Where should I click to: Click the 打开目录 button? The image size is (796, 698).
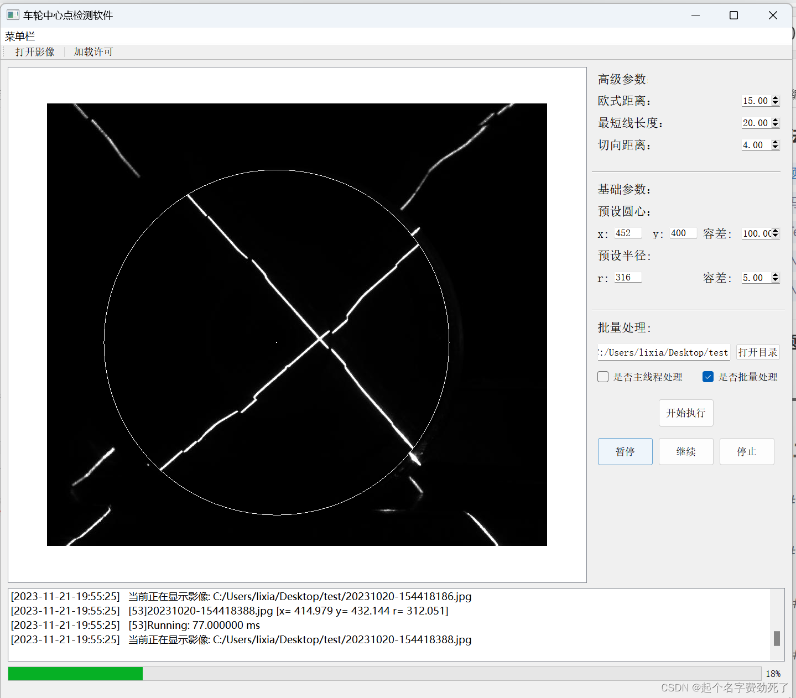coord(758,352)
